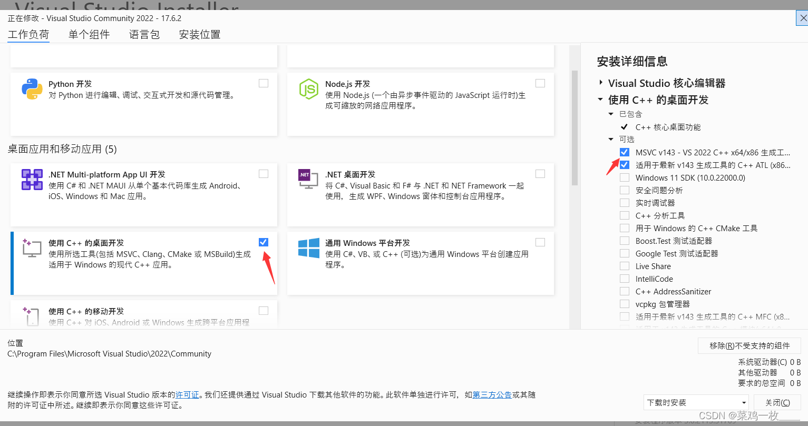The width and height of the screenshot is (808, 426).
Task: Tick the .NET 桌面开发 checkbox
Action: pos(540,174)
